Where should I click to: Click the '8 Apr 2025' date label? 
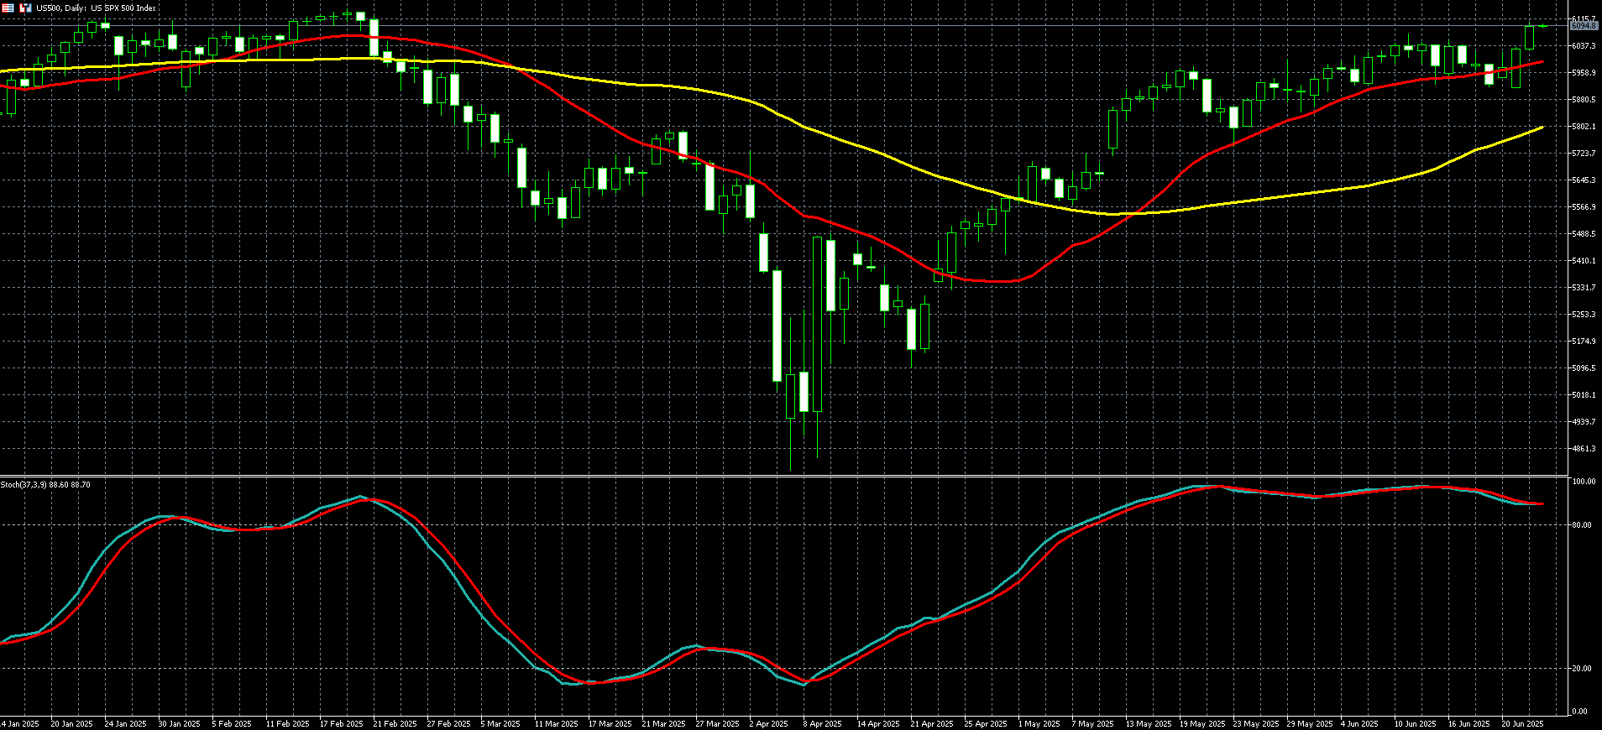(823, 723)
